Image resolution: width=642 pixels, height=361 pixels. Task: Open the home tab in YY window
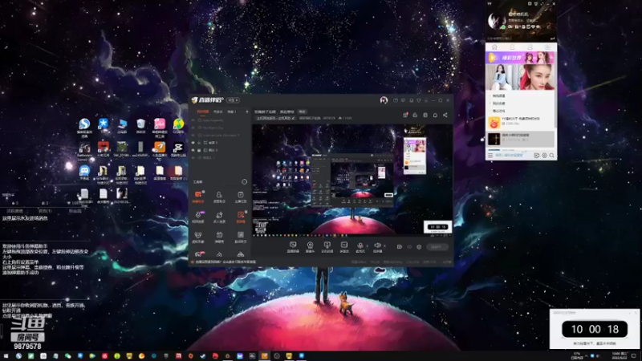click(x=494, y=47)
